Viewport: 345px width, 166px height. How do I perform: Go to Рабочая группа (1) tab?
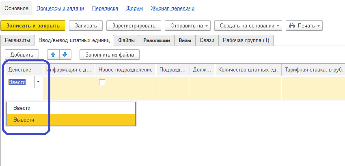pyautogui.click(x=246, y=40)
